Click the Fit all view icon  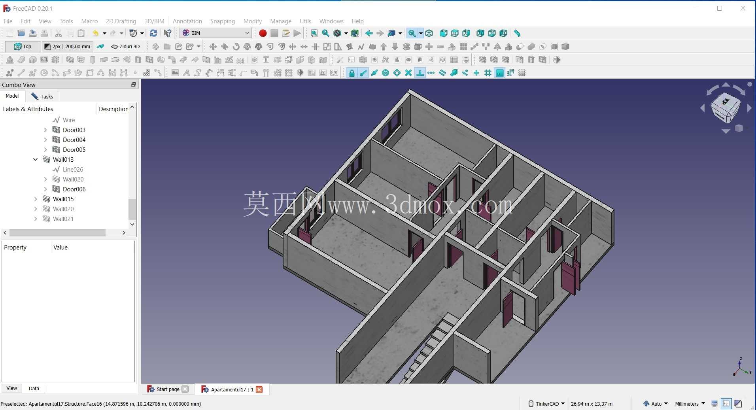[x=314, y=33]
